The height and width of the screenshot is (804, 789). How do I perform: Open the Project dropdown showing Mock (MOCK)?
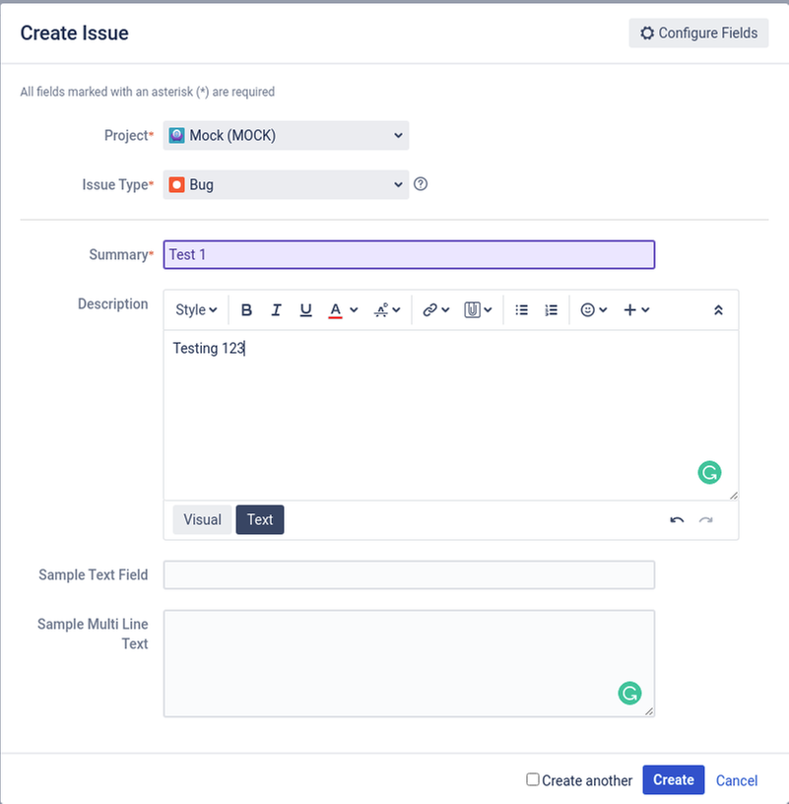286,135
